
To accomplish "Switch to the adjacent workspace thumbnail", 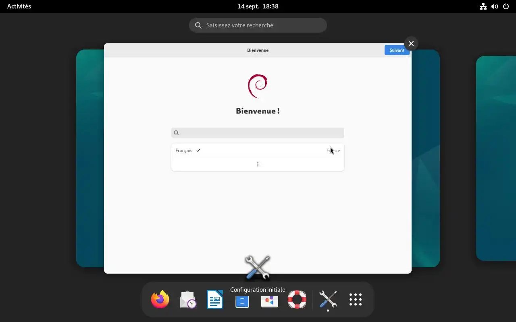I will [496, 158].
